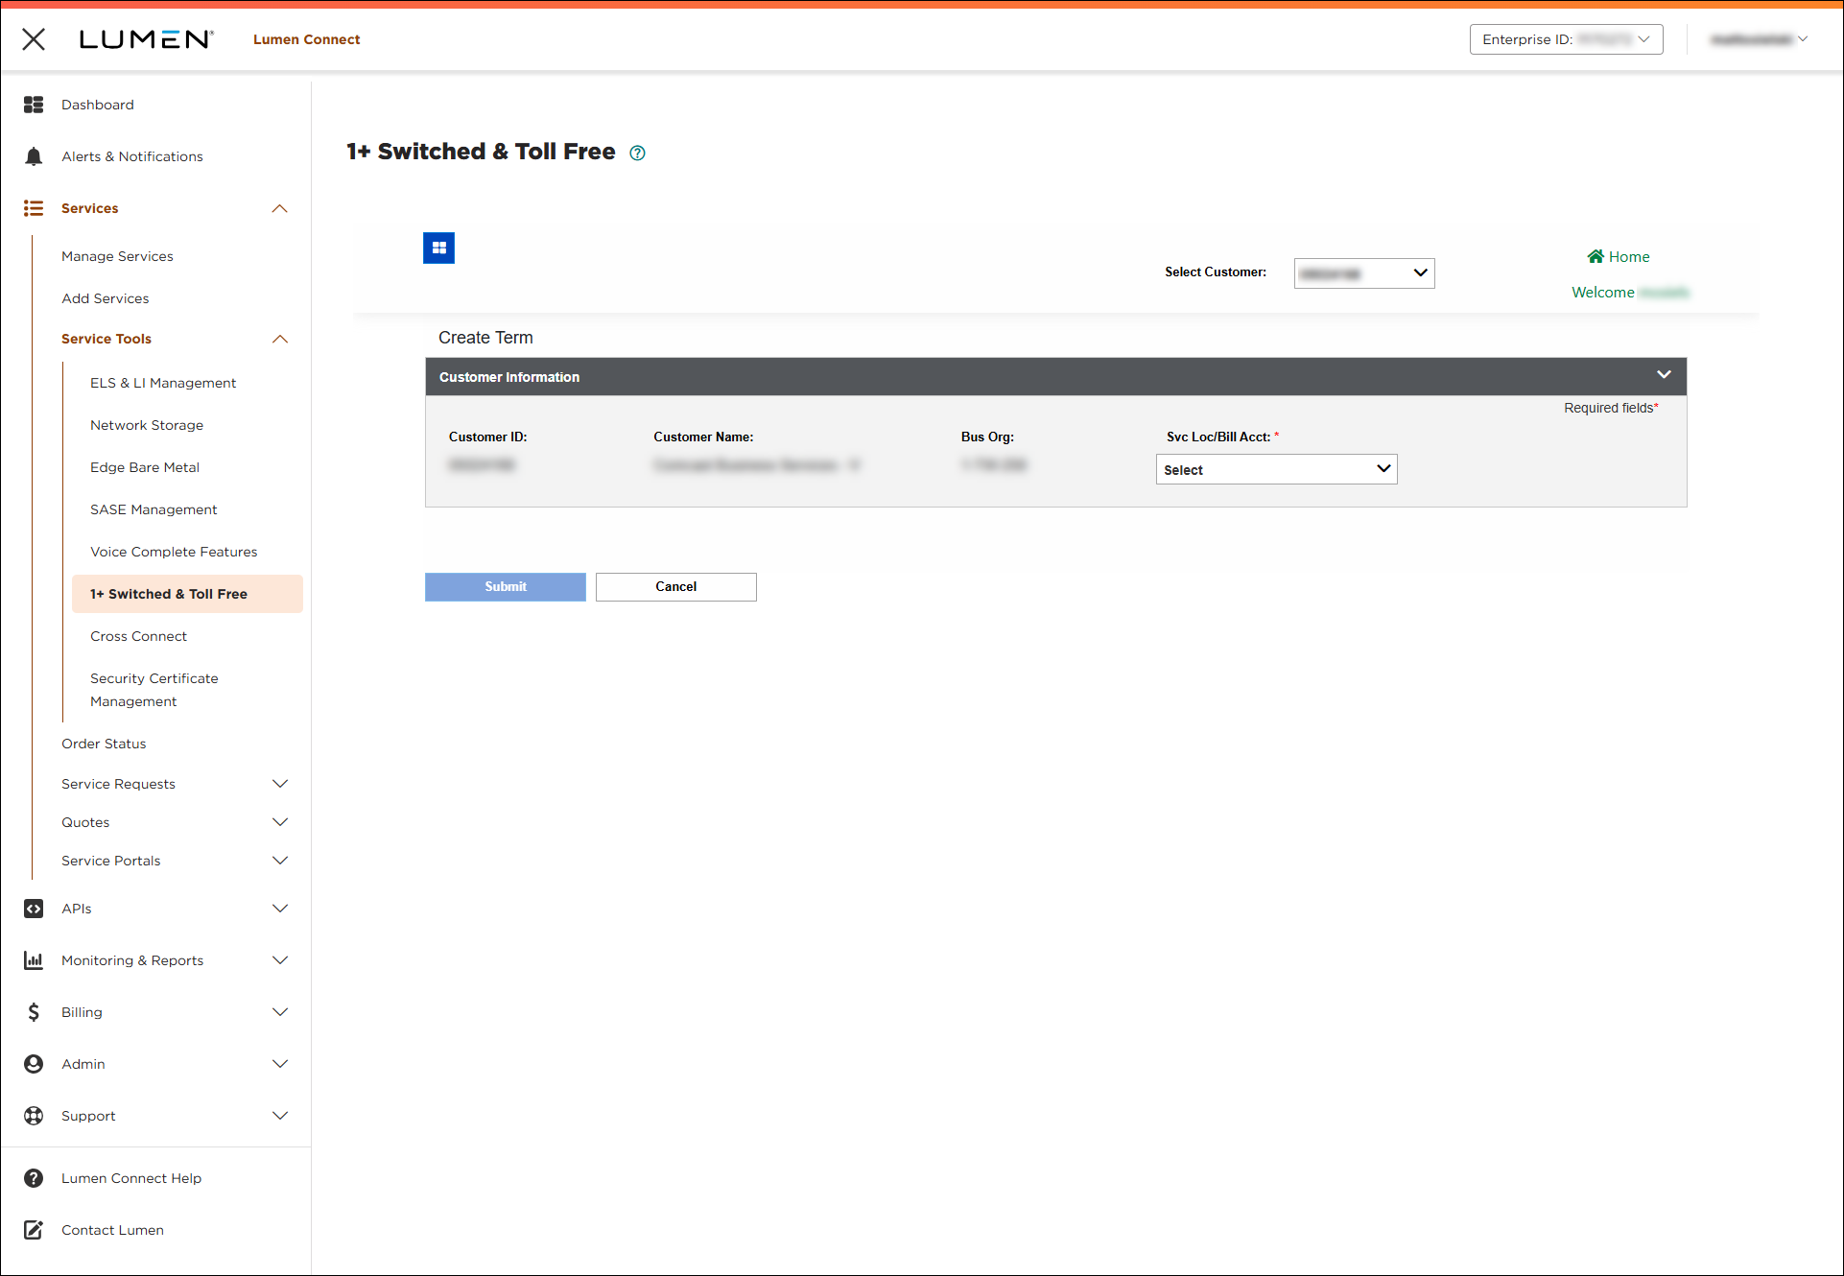1844x1276 pixels.
Task: Expand the Service Requests chevron
Action: pyautogui.click(x=280, y=784)
